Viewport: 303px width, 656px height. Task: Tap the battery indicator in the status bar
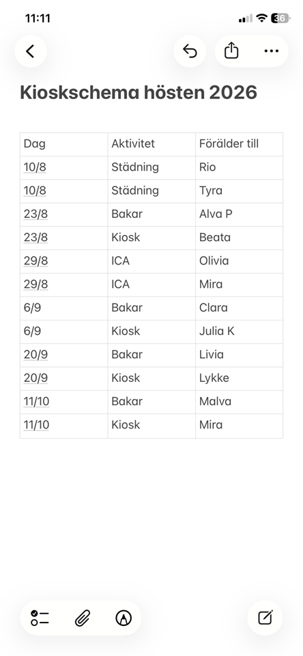280,18
